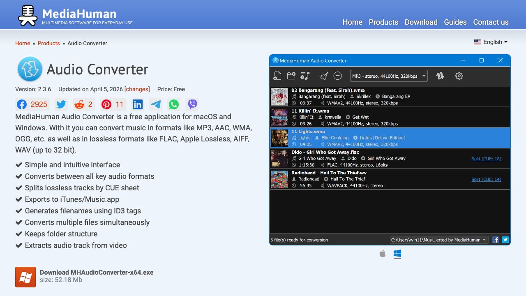Screen dimensions: 526x296
Task: Share on LinkedIn icon
Action: click(138, 104)
